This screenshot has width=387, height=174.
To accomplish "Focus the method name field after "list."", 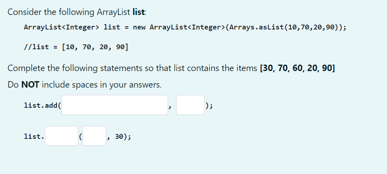I will coord(61,136).
